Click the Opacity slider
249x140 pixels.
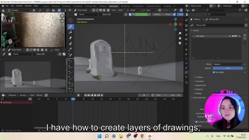228,68
